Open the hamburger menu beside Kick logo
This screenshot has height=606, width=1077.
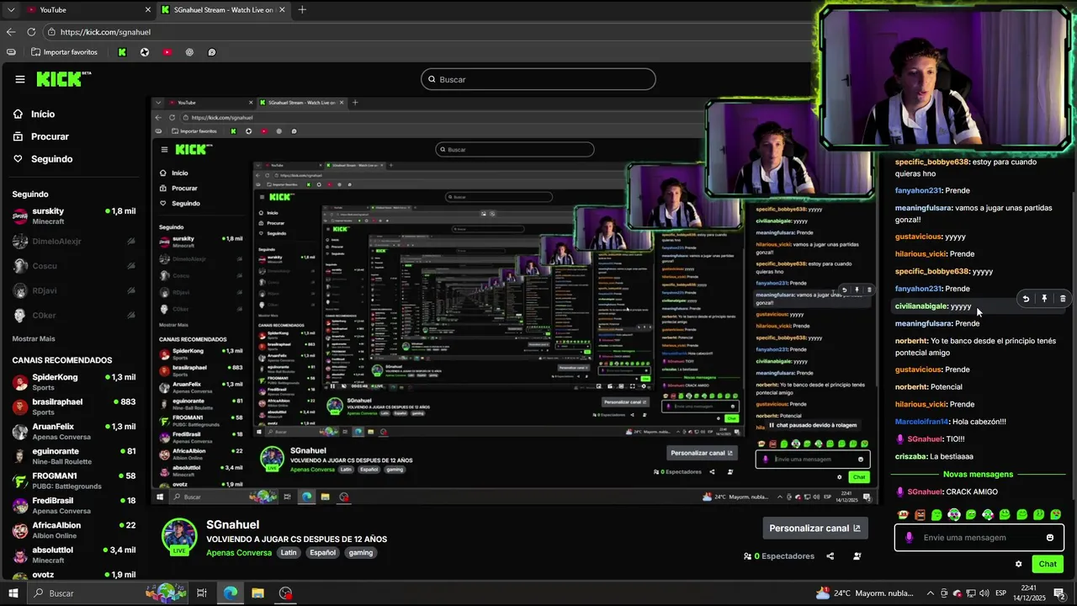(20, 79)
